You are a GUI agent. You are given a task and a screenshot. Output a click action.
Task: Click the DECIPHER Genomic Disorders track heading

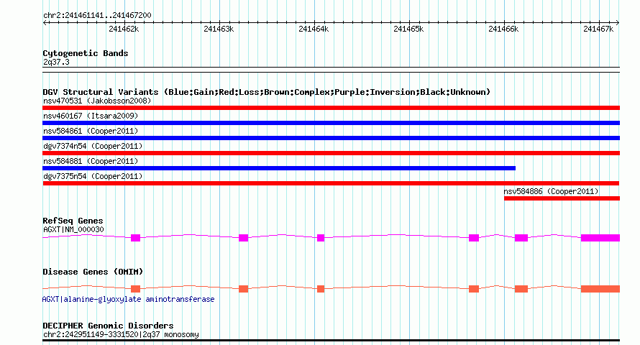coord(108,326)
